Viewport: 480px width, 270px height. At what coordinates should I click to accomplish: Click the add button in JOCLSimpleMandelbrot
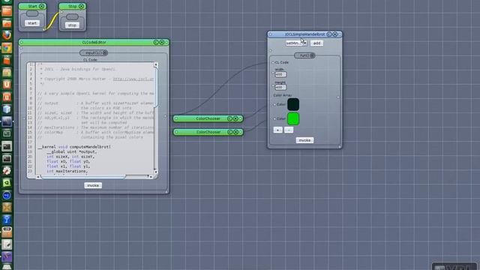(x=316, y=43)
